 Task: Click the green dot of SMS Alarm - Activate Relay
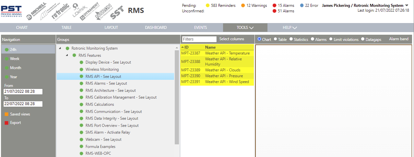(81, 132)
